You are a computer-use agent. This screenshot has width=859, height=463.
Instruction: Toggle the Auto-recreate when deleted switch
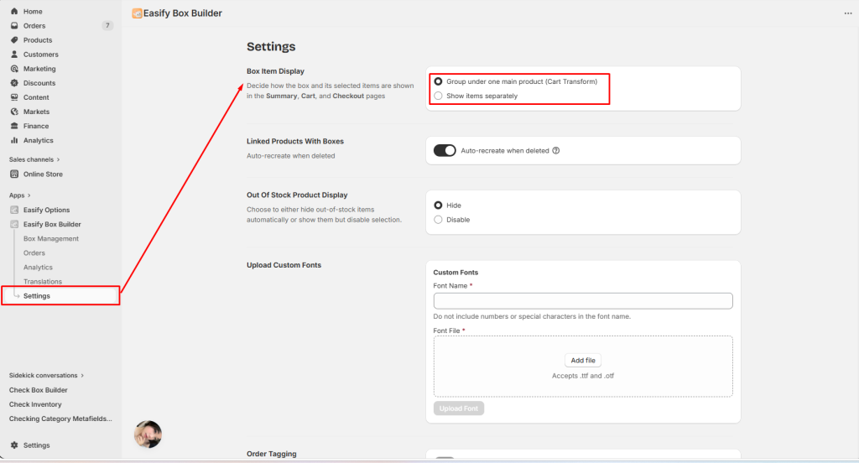click(445, 151)
